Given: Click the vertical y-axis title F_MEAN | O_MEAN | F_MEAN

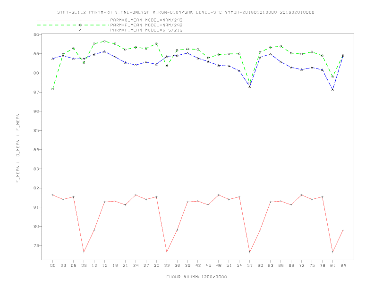Looking at the screenshot, I should coord(18,148).
